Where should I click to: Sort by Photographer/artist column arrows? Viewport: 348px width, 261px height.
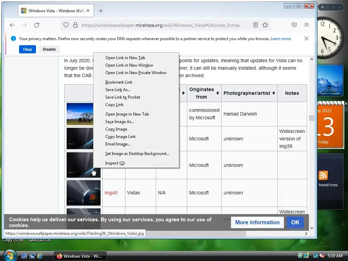point(274,93)
